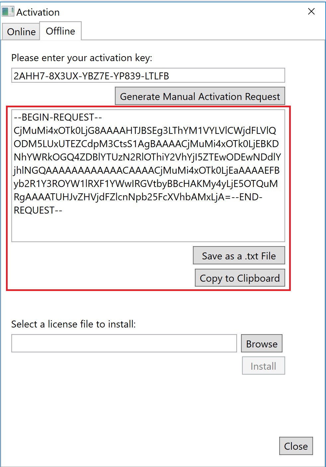
Task: Close the Activation dialog via Close button
Action: point(296,446)
